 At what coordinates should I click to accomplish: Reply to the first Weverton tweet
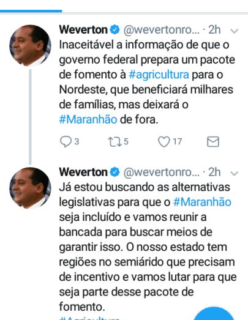coord(66,141)
